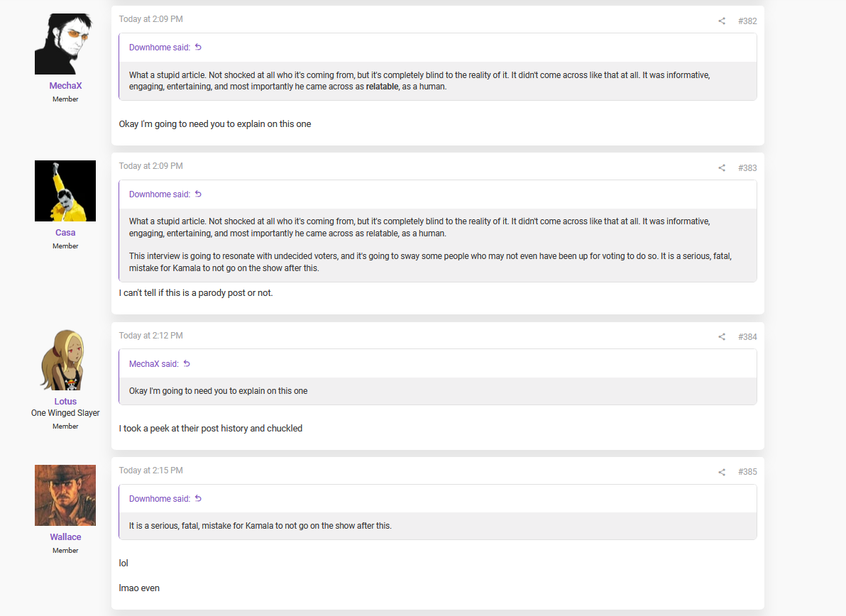Click timestamp 'Today at 2:09 PM' of Casa's post
This screenshot has height=616, width=846.
click(150, 165)
